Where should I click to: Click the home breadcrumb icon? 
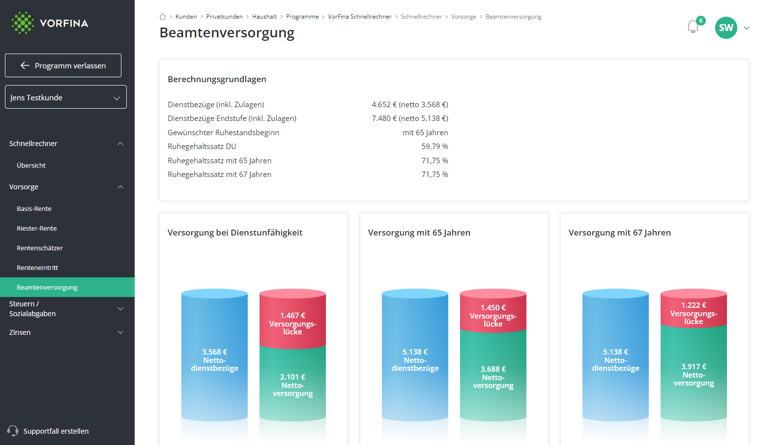point(163,17)
